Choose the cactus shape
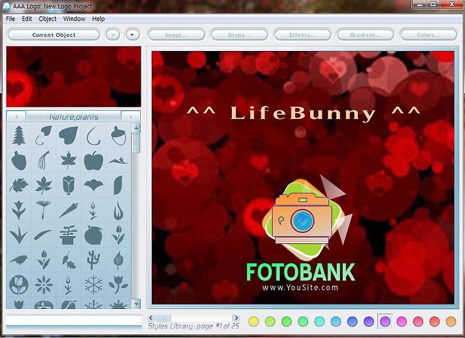The height and width of the screenshot is (338, 465). [x=94, y=260]
